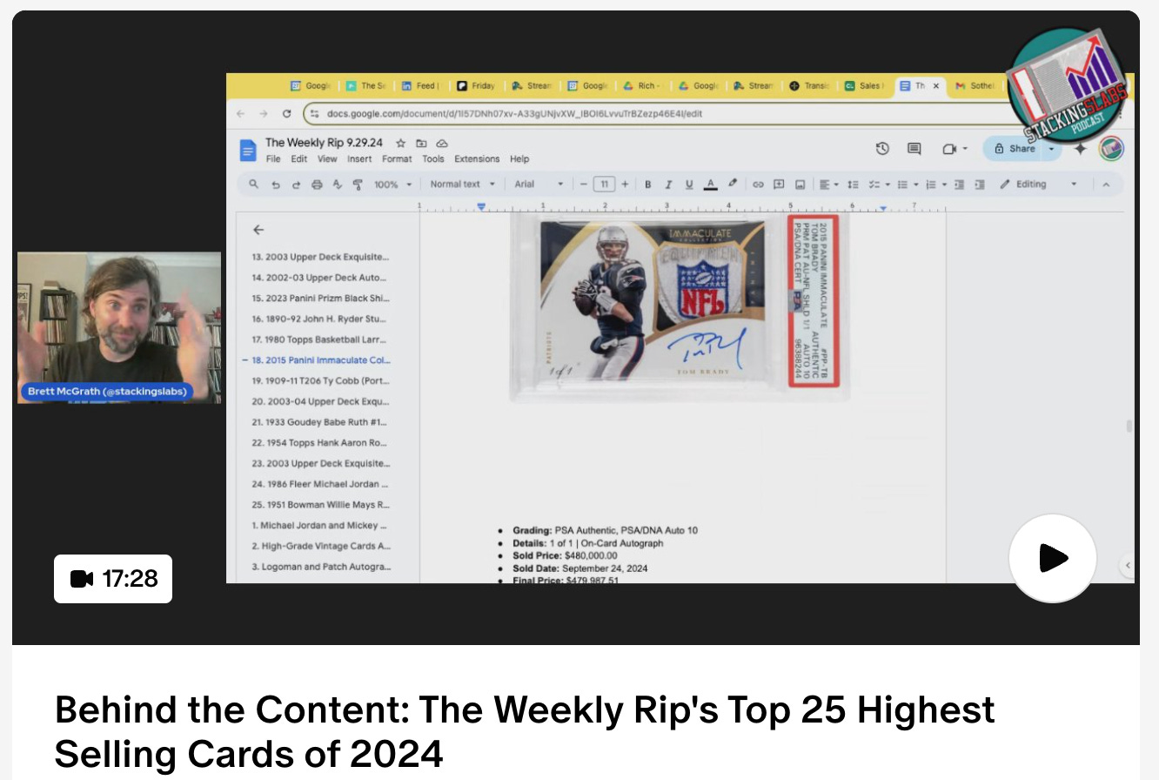Open the Edit menu

point(299,159)
